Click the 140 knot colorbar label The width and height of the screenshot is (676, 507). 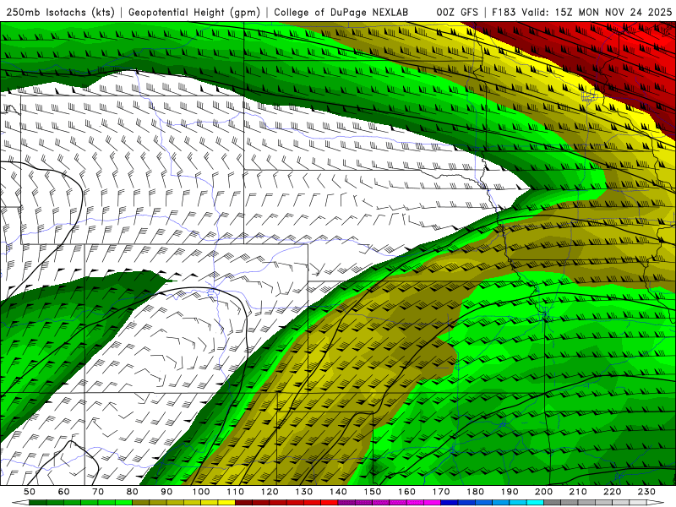(x=338, y=492)
